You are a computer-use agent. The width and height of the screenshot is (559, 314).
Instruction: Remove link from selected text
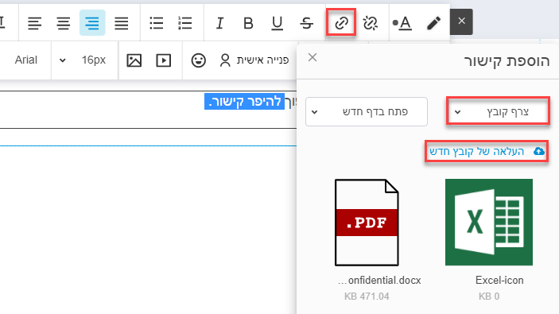[x=370, y=23]
